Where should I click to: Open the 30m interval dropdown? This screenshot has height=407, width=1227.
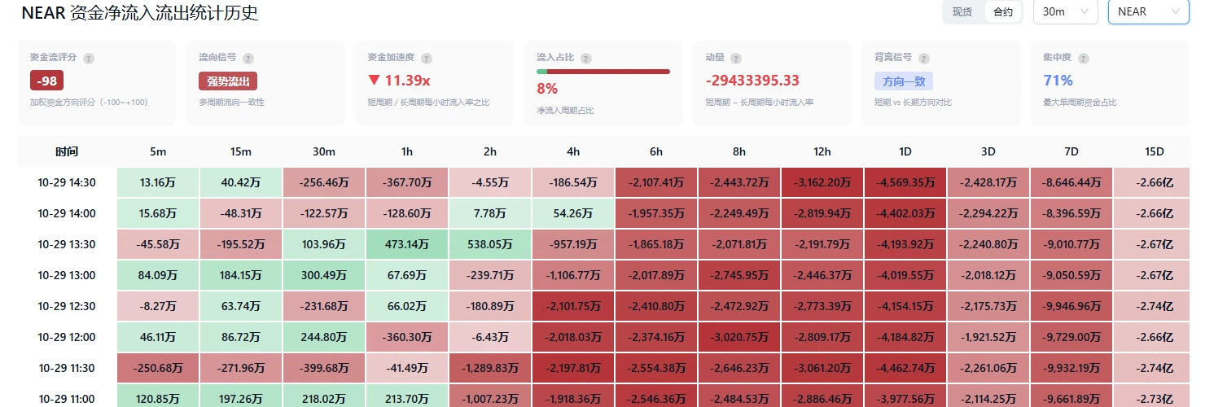tap(1065, 11)
